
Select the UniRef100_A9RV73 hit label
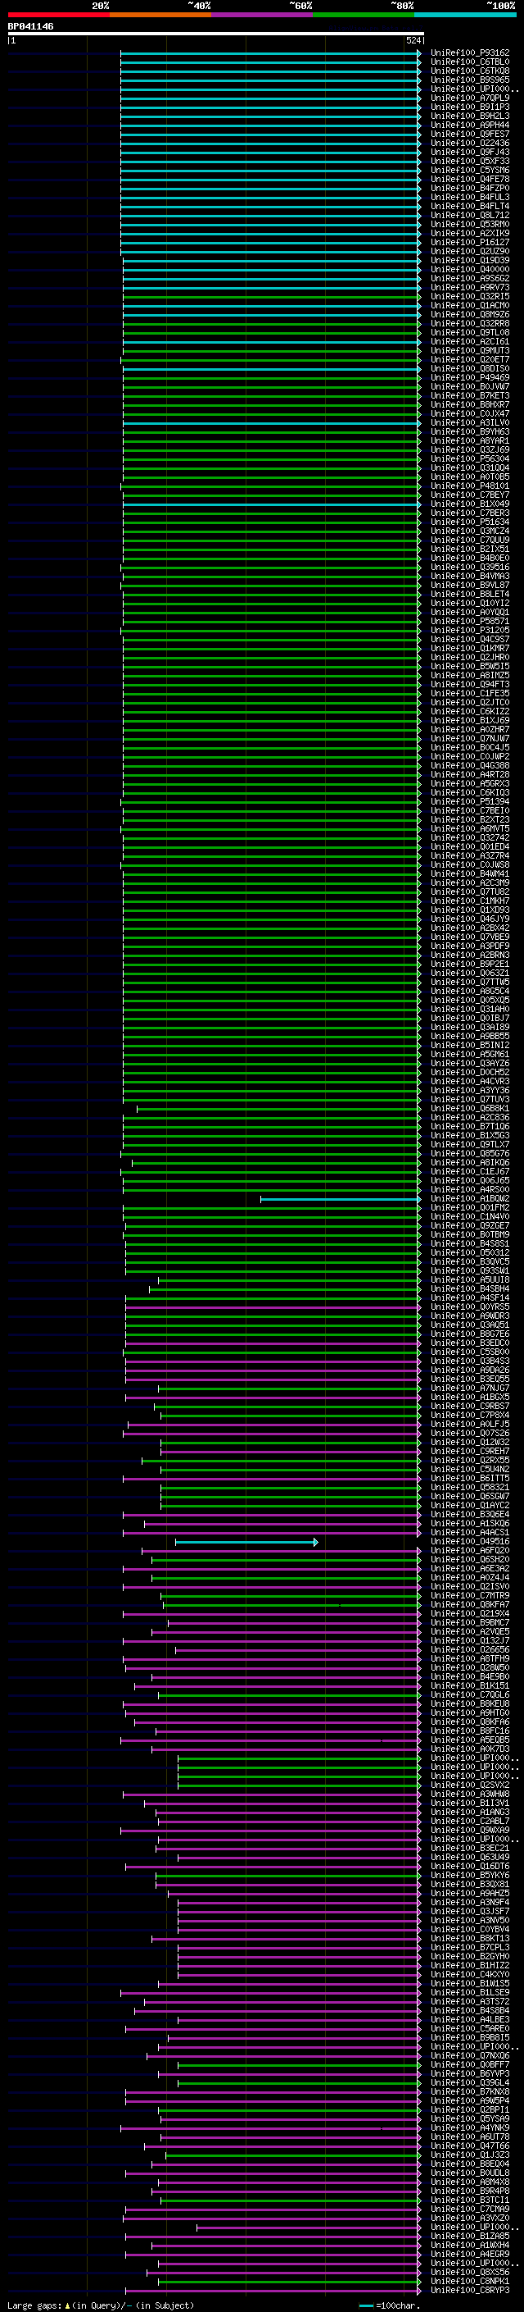pyautogui.click(x=469, y=287)
